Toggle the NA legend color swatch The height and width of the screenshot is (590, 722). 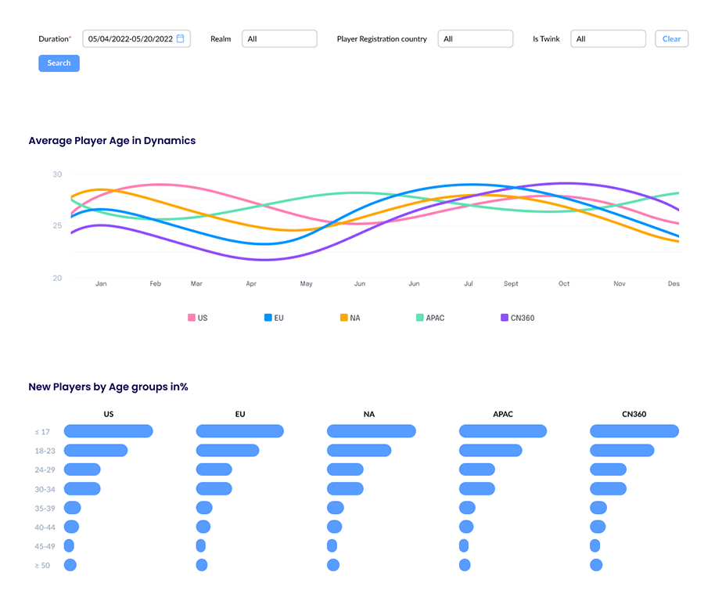(343, 318)
